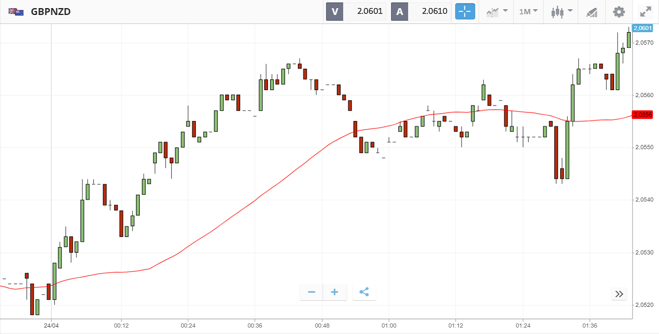Click the 24/04 date axis marker
This screenshot has width=659, height=334.
click(51, 325)
